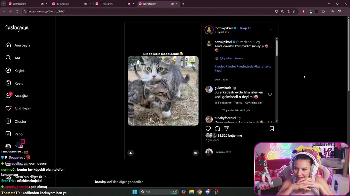Open @gokhan_kereo mention
Image resolution: width=350 pixels, height=196 pixels.
(231, 58)
